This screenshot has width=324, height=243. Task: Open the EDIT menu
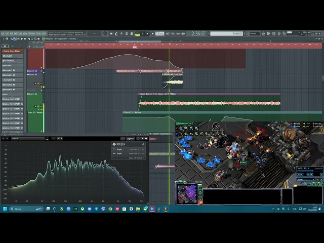pyautogui.click(x=7, y=33)
